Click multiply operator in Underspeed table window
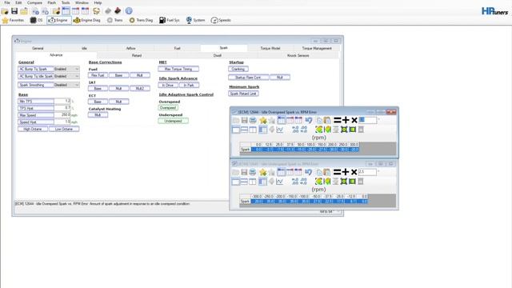This screenshot has width=512, height=288. coord(354,172)
